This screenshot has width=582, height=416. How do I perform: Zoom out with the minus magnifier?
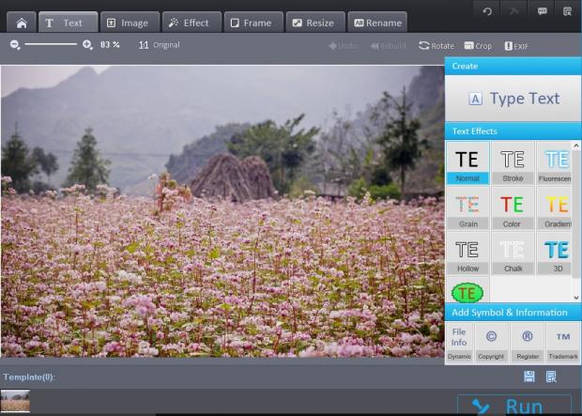(15, 45)
